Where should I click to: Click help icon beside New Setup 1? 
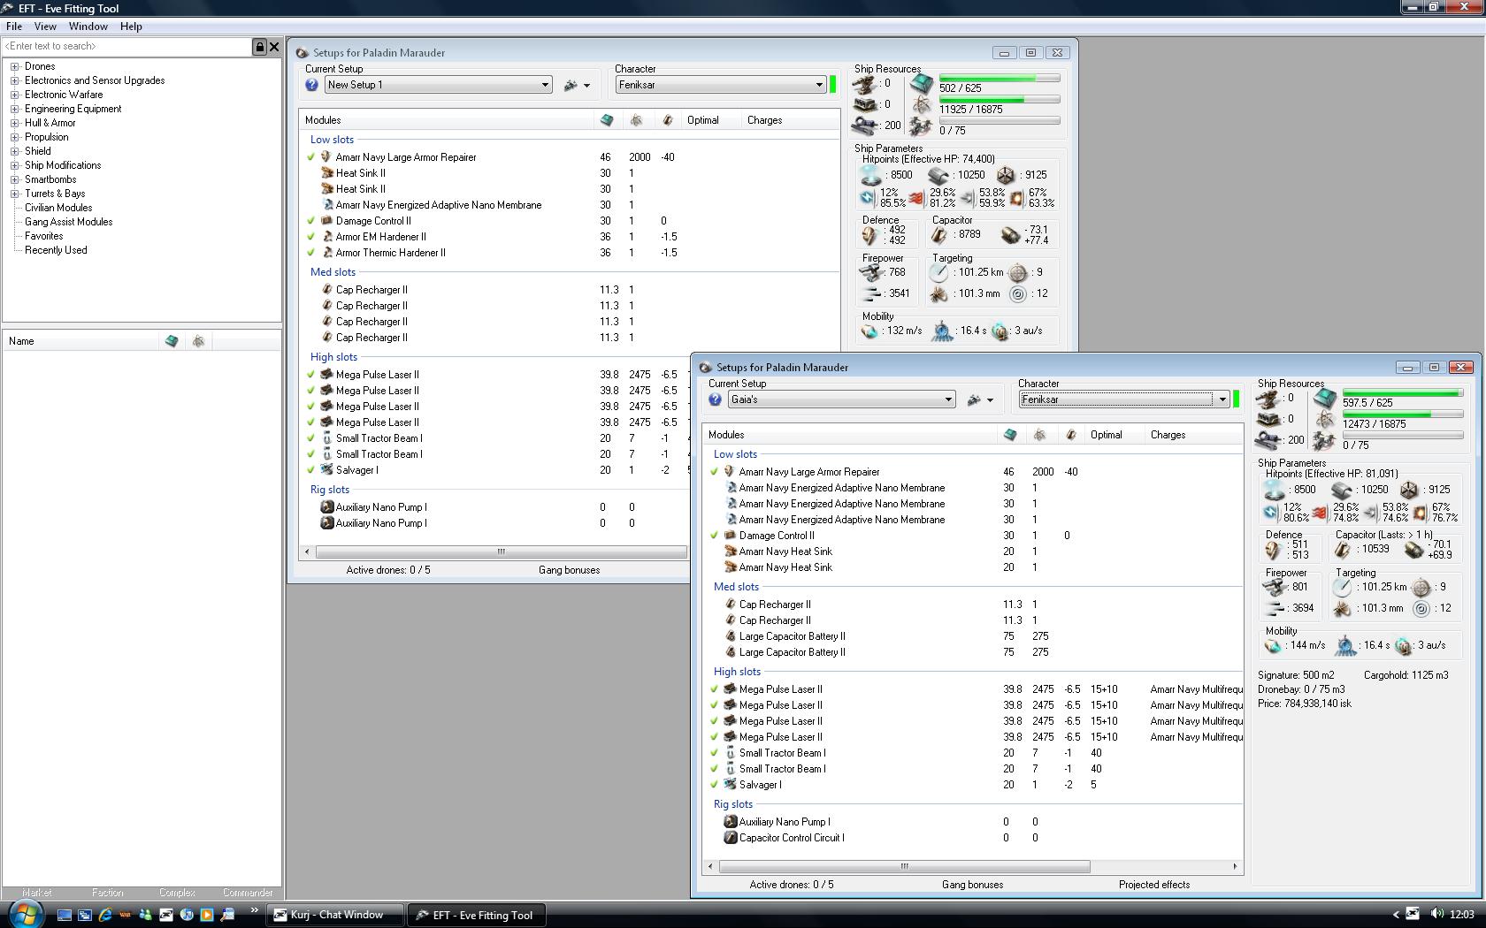311,85
